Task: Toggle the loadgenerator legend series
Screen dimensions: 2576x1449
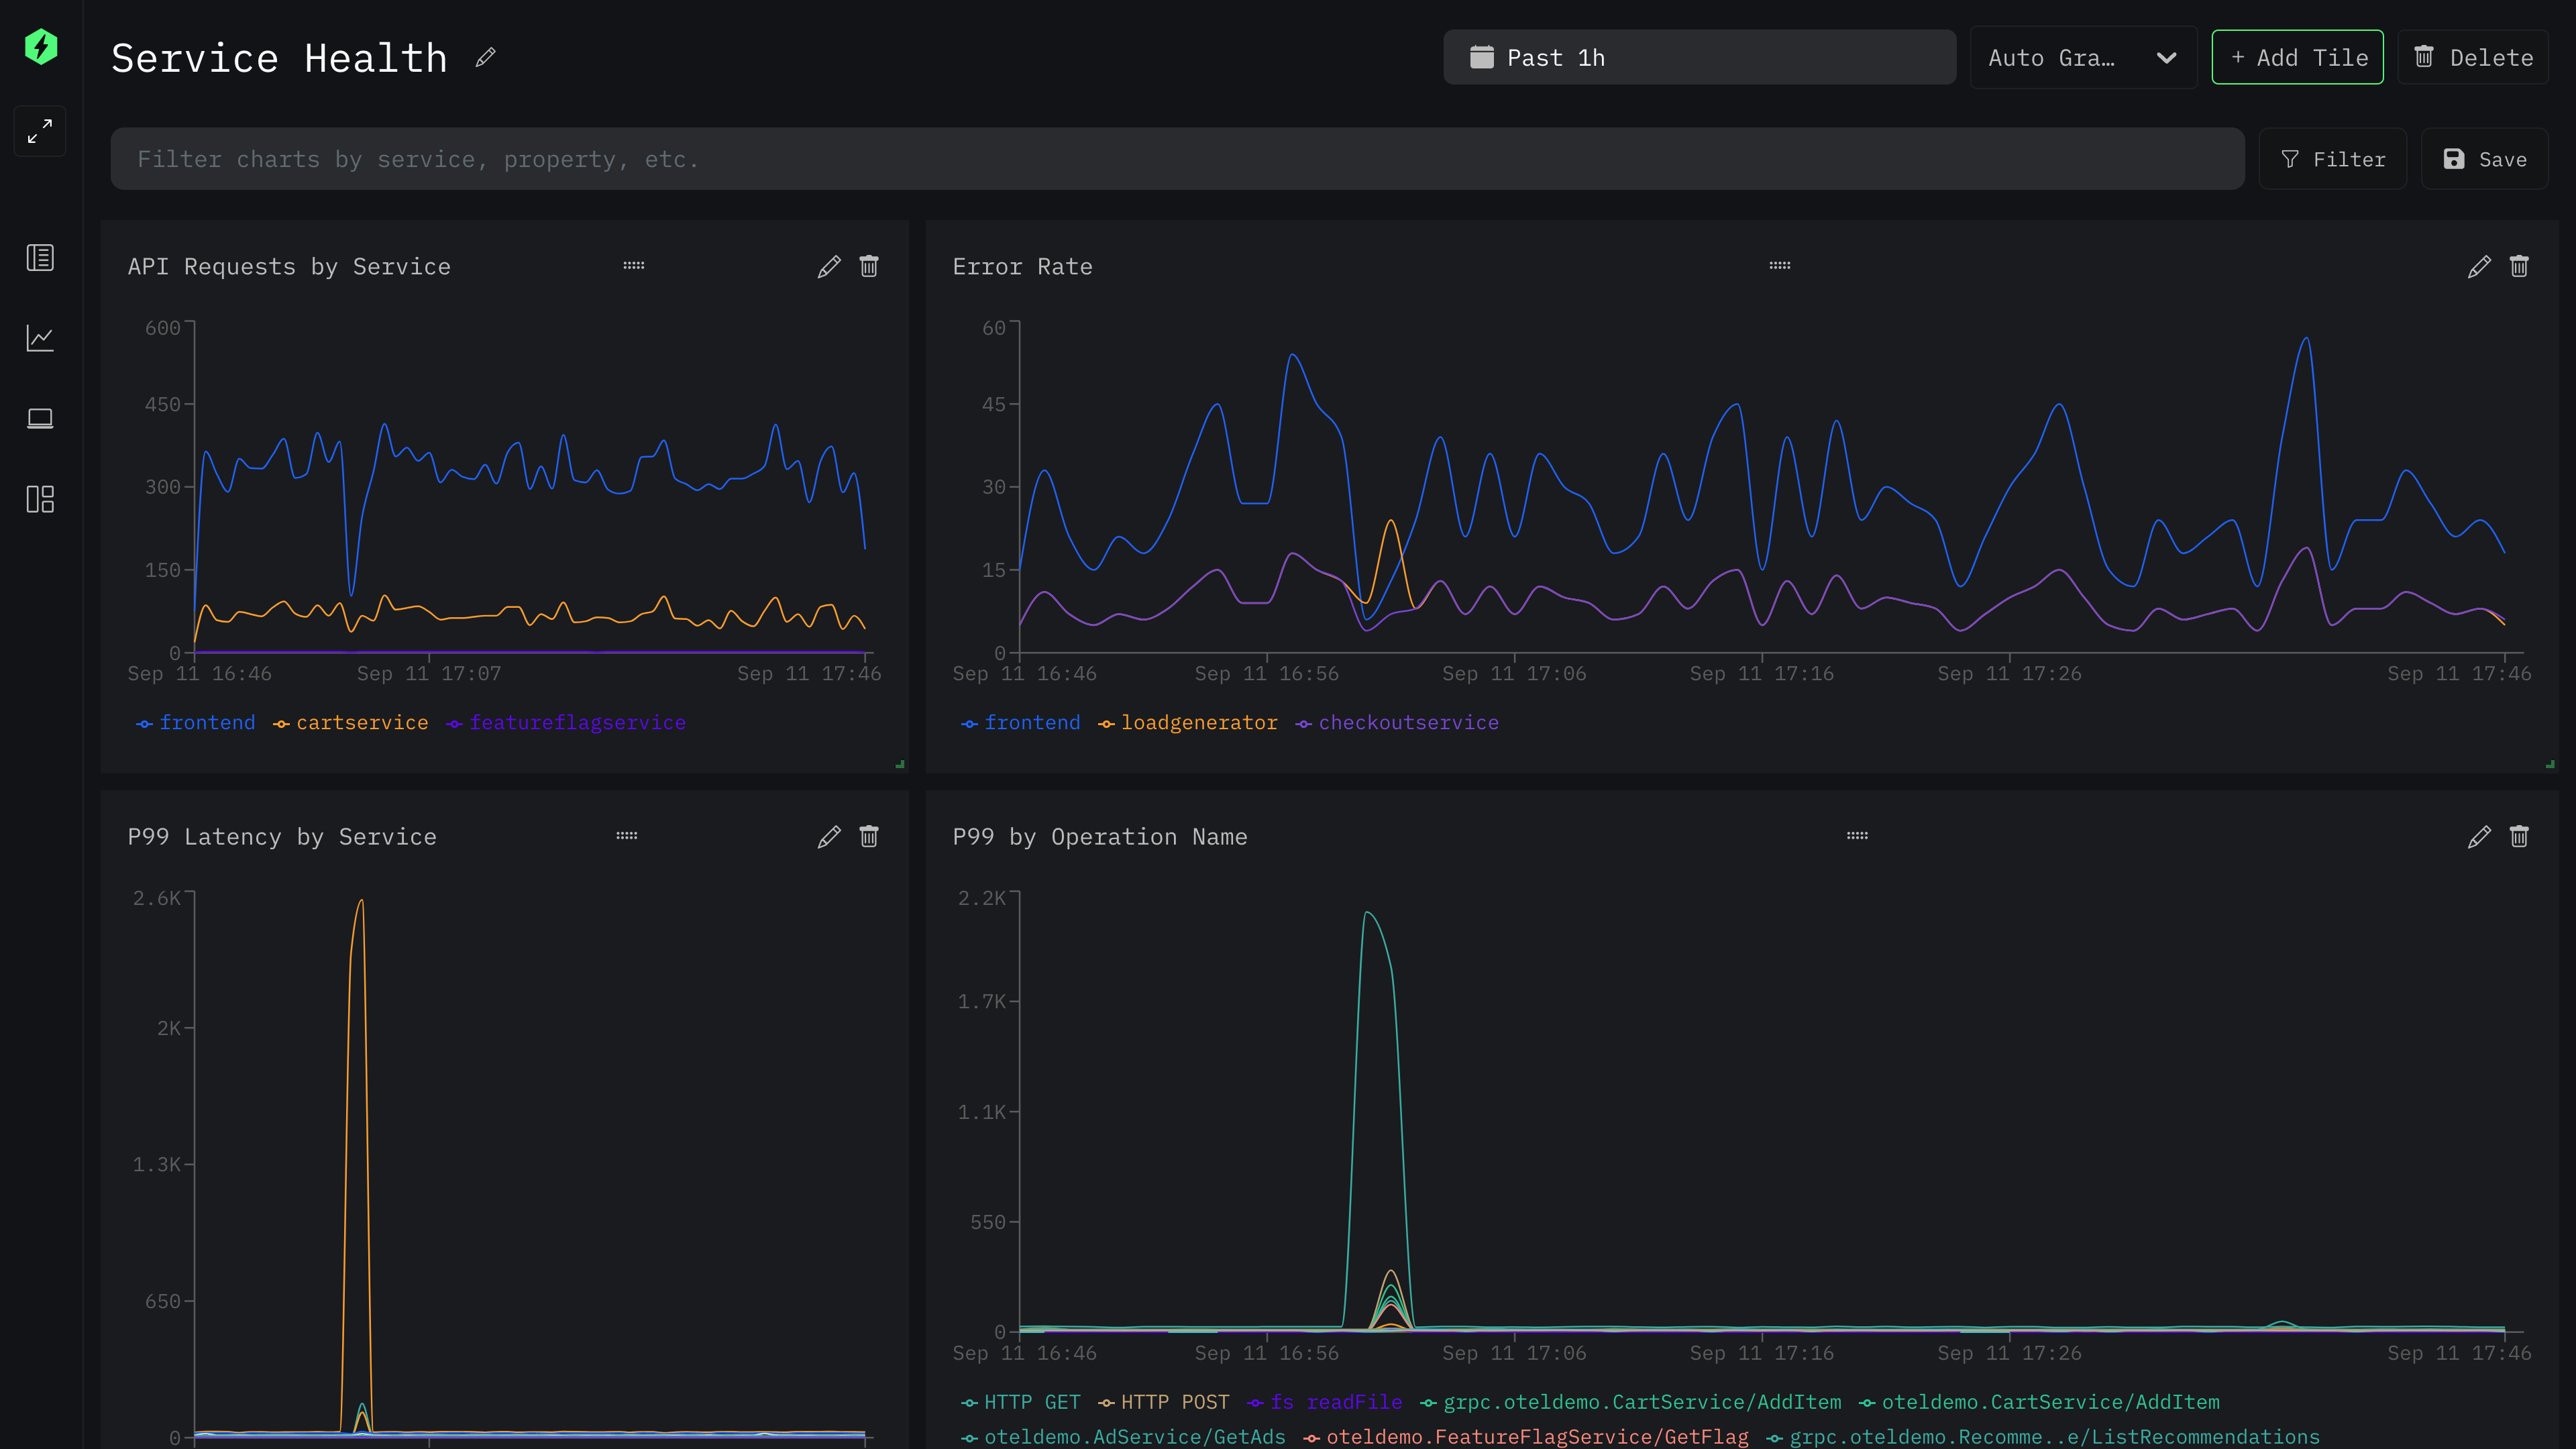Action: 1198,723
